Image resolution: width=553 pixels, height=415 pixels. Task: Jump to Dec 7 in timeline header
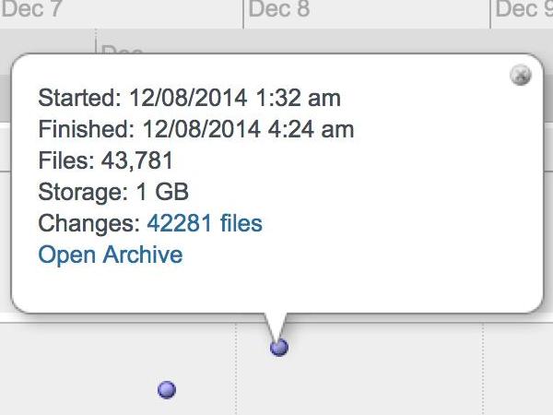tap(31, 8)
